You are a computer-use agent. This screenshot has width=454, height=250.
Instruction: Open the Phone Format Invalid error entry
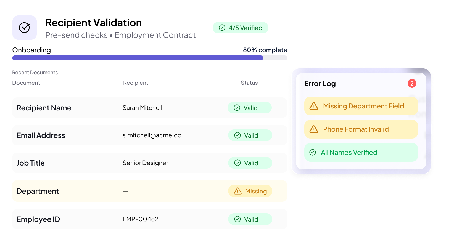pyautogui.click(x=361, y=129)
